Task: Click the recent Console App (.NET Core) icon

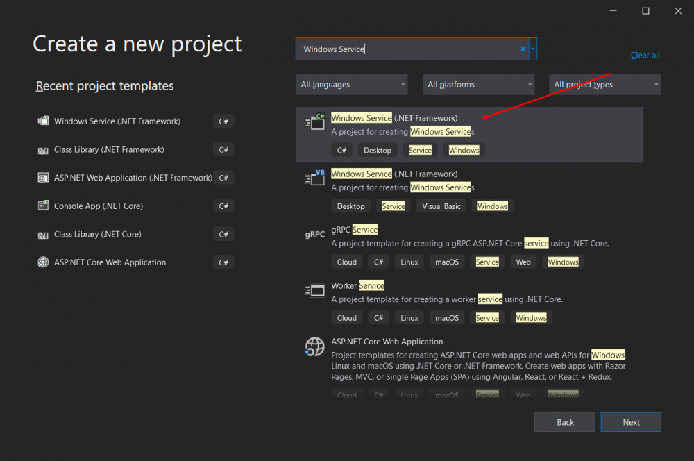Action: [42, 206]
